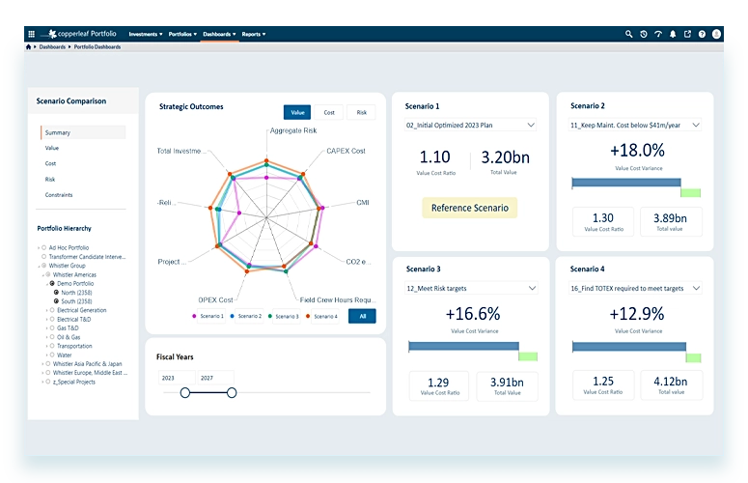Click the open-in-new-window icon

687,34
